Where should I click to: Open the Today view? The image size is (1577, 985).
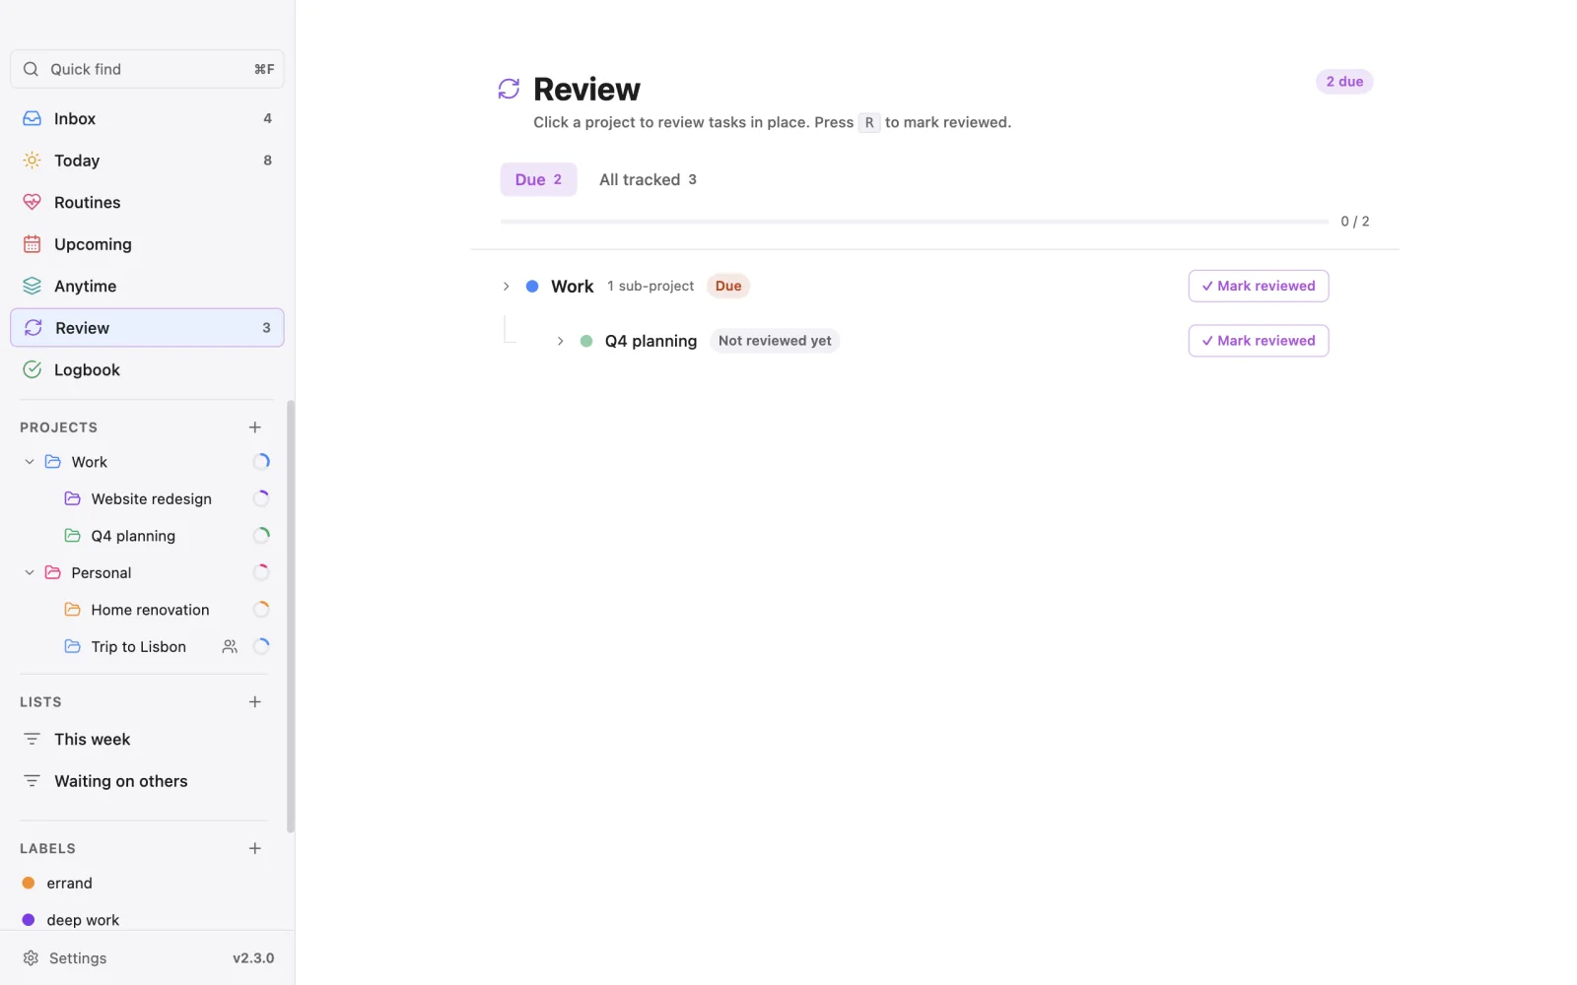pyautogui.click(x=147, y=161)
